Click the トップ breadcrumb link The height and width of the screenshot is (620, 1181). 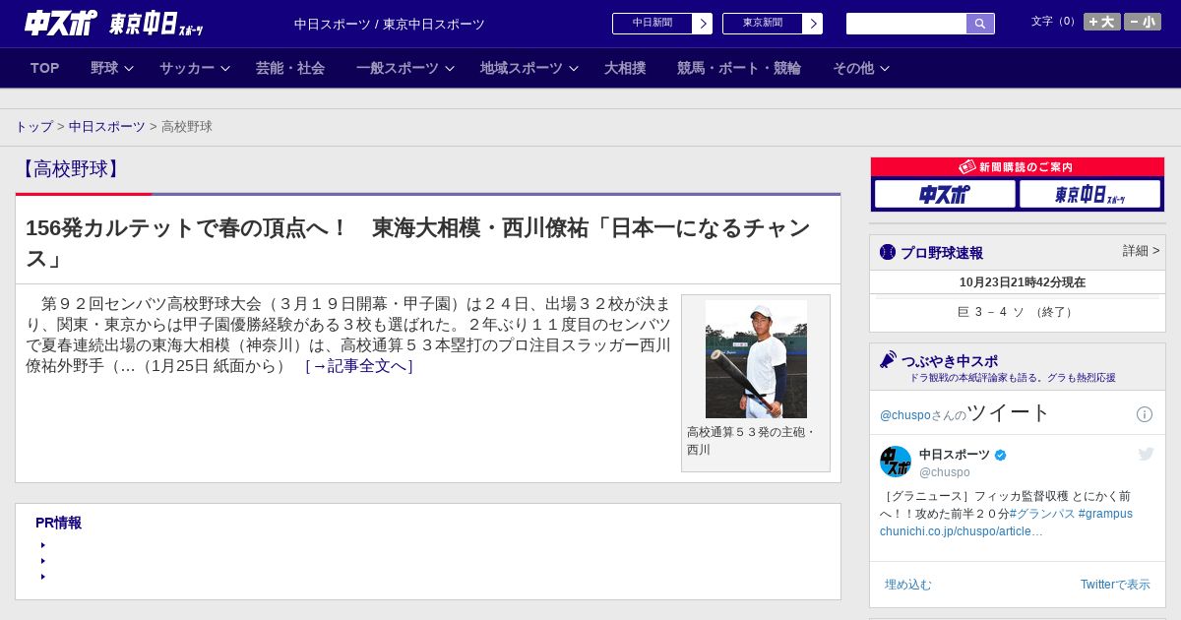(x=33, y=126)
